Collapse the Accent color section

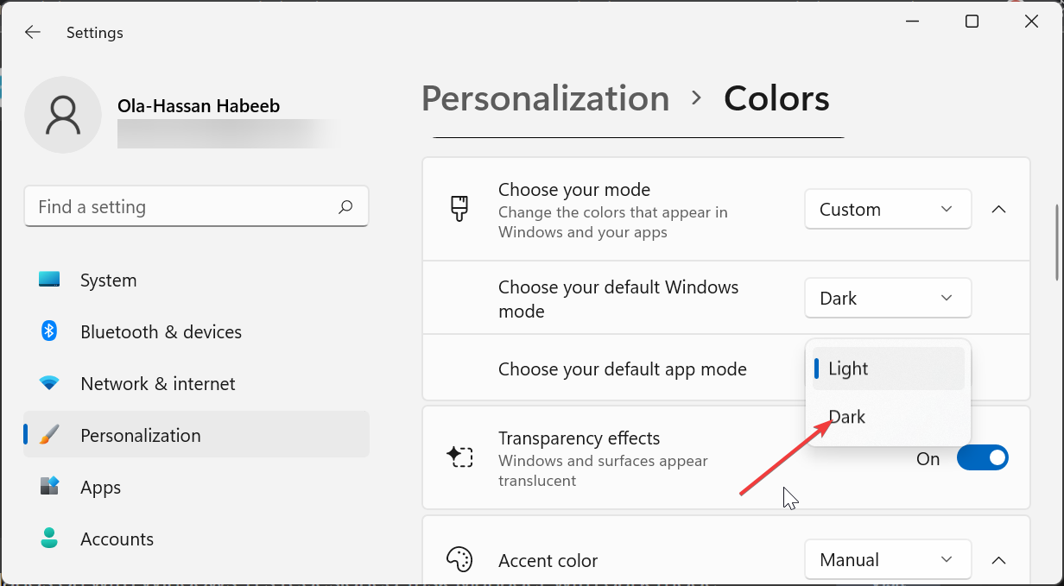click(x=999, y=560)
